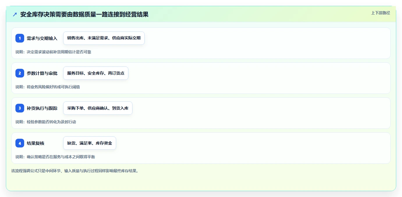Select the 服务目标、安全库存、再订货点 chip
402x197 pixels.
[96, 73]
